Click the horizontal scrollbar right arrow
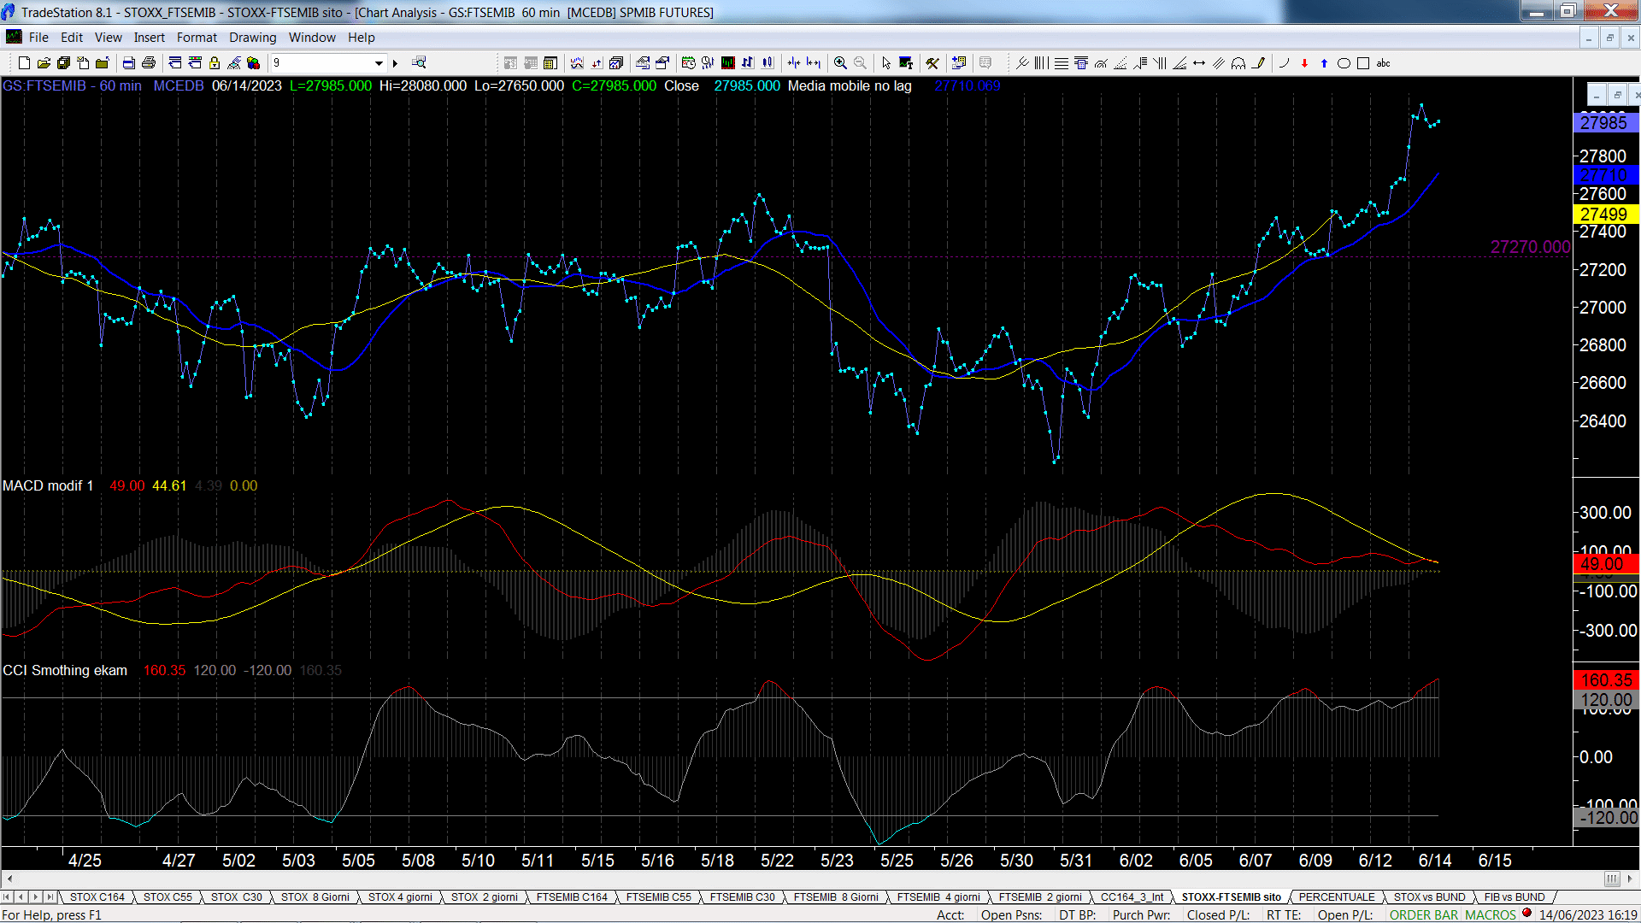Image resolution: width=1641 pixels, height=923 pixels. point(1631,879)
